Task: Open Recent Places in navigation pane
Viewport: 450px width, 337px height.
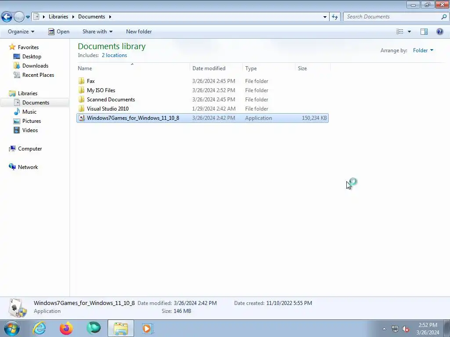Action: pos(38,75)
